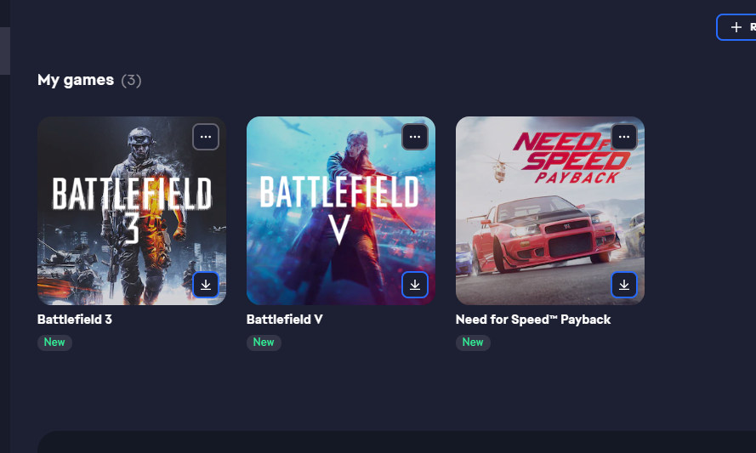The height and width of the screenshot is (453, 756).
Task: Open more options menu for Battlefield 3
Action: coord(206,137)
